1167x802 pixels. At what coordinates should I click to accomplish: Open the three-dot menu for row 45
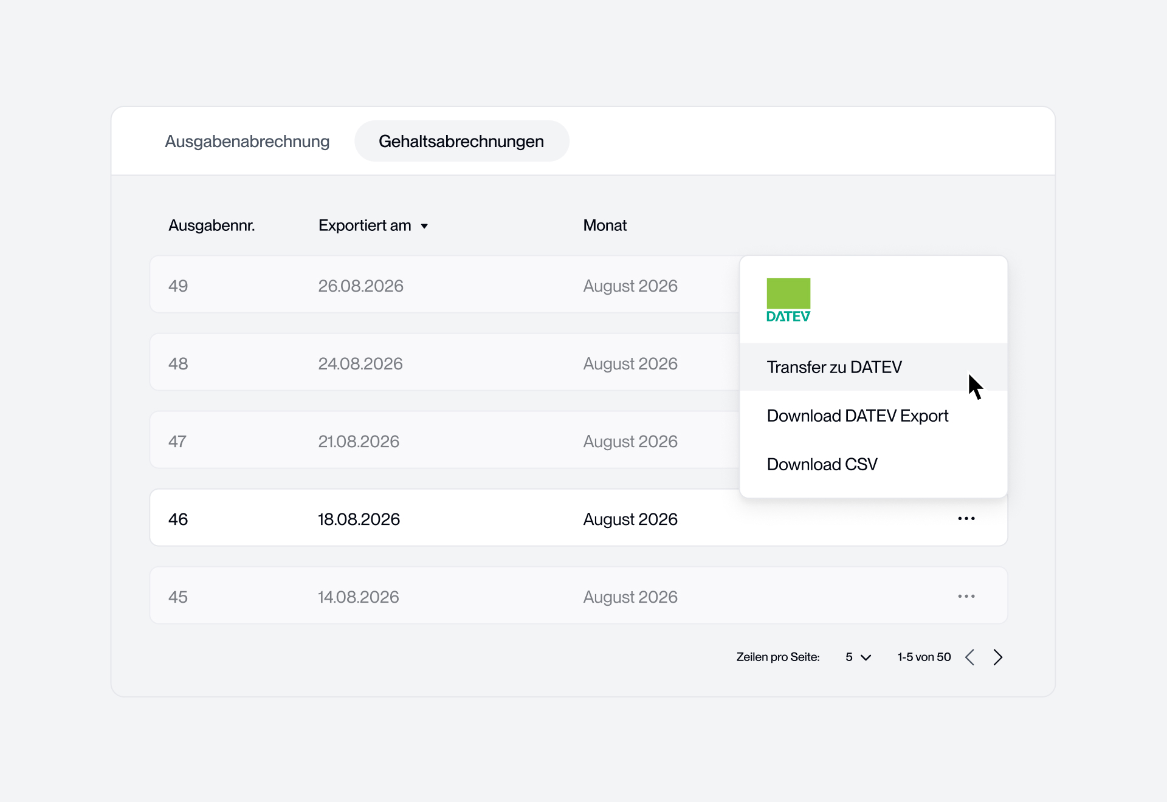tap(966, 596)
